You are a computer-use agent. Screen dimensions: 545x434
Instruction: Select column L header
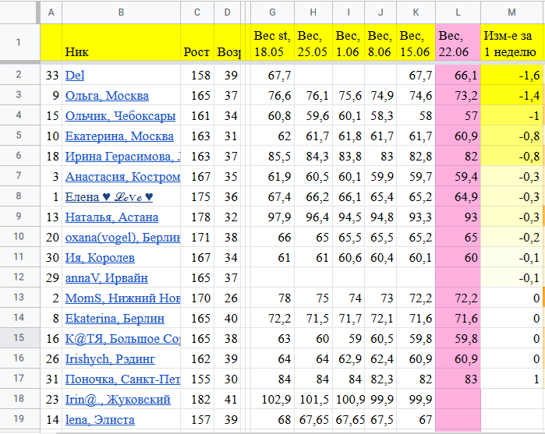pos(457,12)
